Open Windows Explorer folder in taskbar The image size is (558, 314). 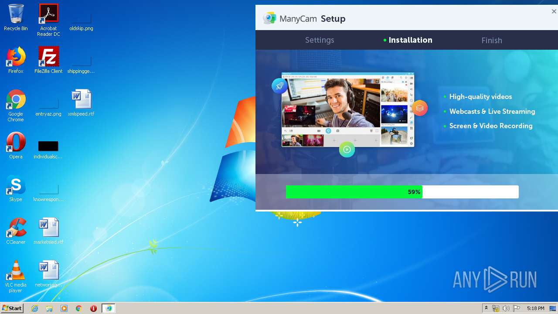[x=49, y=308]
